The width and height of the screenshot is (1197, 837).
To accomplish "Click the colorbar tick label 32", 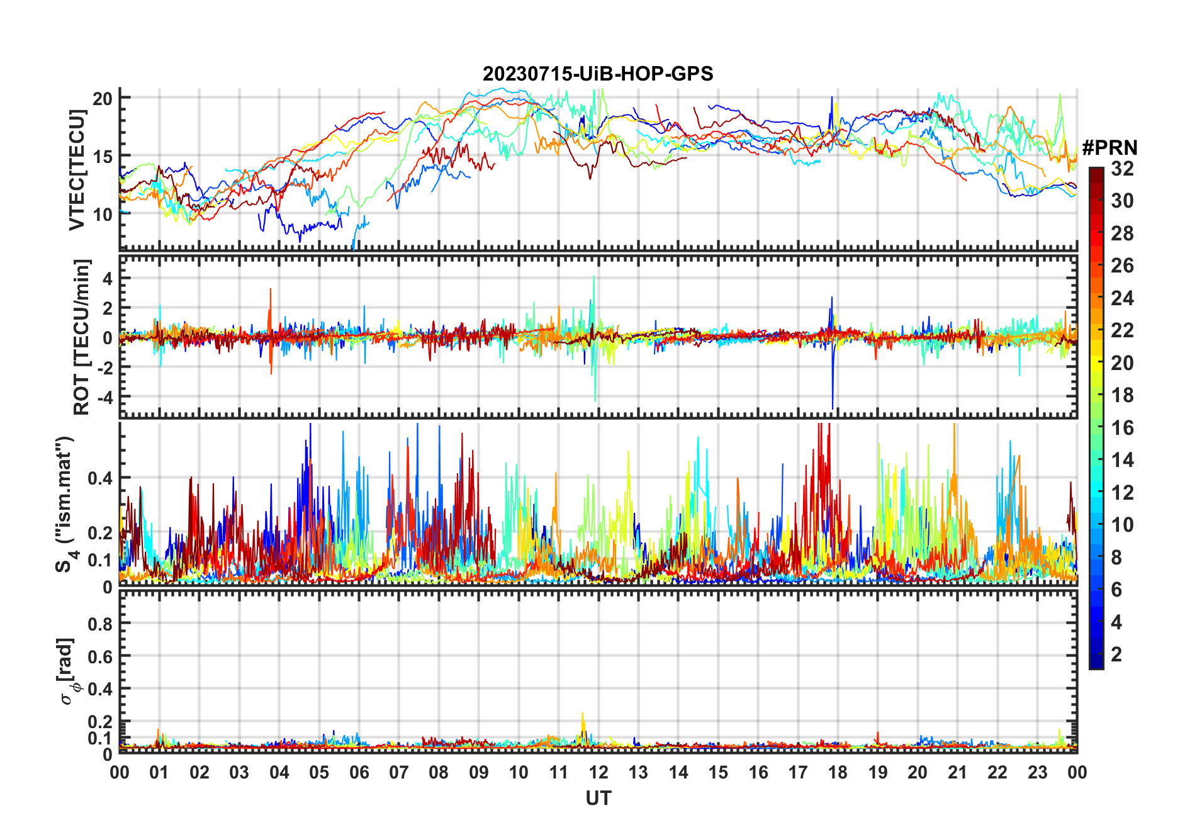I will tap(1122, 169).
